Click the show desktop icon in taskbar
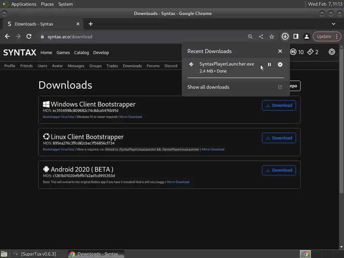 [x=4, y=254]
